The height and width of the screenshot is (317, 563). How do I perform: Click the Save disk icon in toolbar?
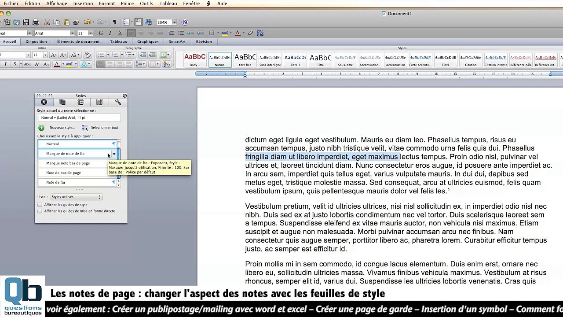(26, 22)
